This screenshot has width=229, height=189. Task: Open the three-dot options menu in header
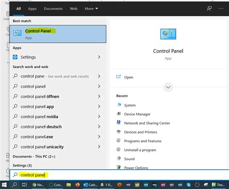[221, 9]
